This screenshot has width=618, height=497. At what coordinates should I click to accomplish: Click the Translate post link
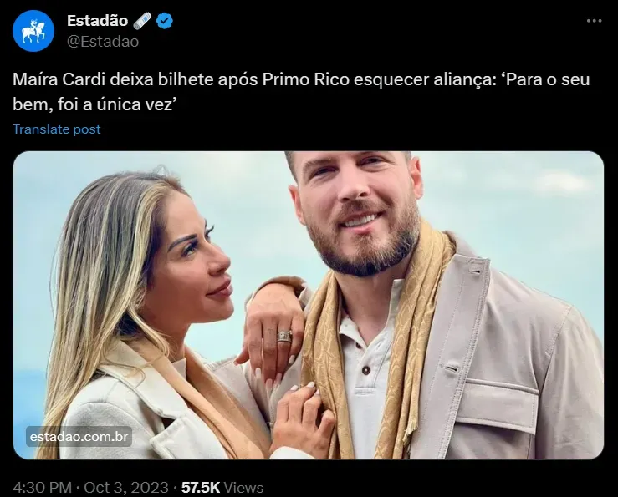(56, 129)
